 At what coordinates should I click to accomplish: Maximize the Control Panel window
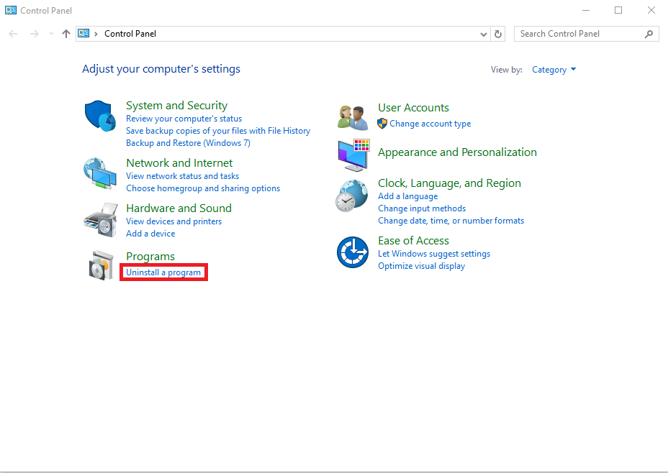click(618, 10)
